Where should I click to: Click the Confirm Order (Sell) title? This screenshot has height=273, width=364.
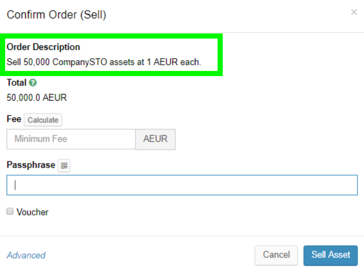pos(56,15)
